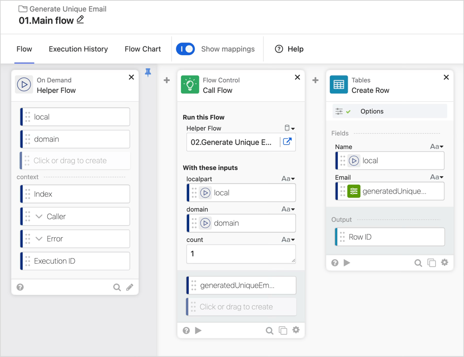Switch to the Execution History tab

click(x=78, y=49)
